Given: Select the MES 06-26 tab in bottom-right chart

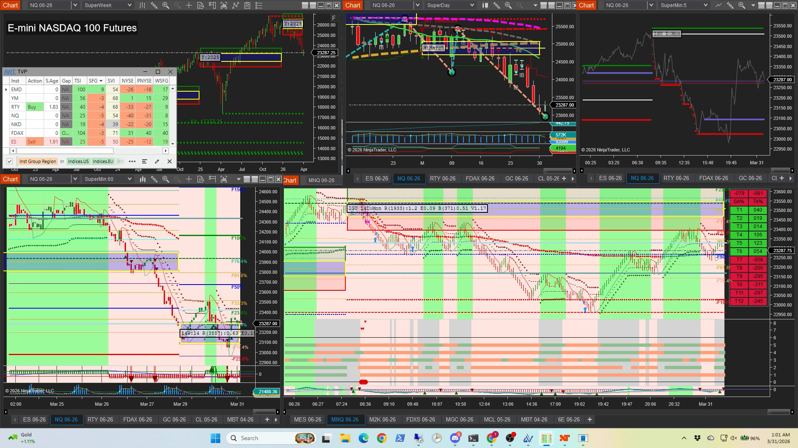Looking at the screenshot, I should pos(308,419).
